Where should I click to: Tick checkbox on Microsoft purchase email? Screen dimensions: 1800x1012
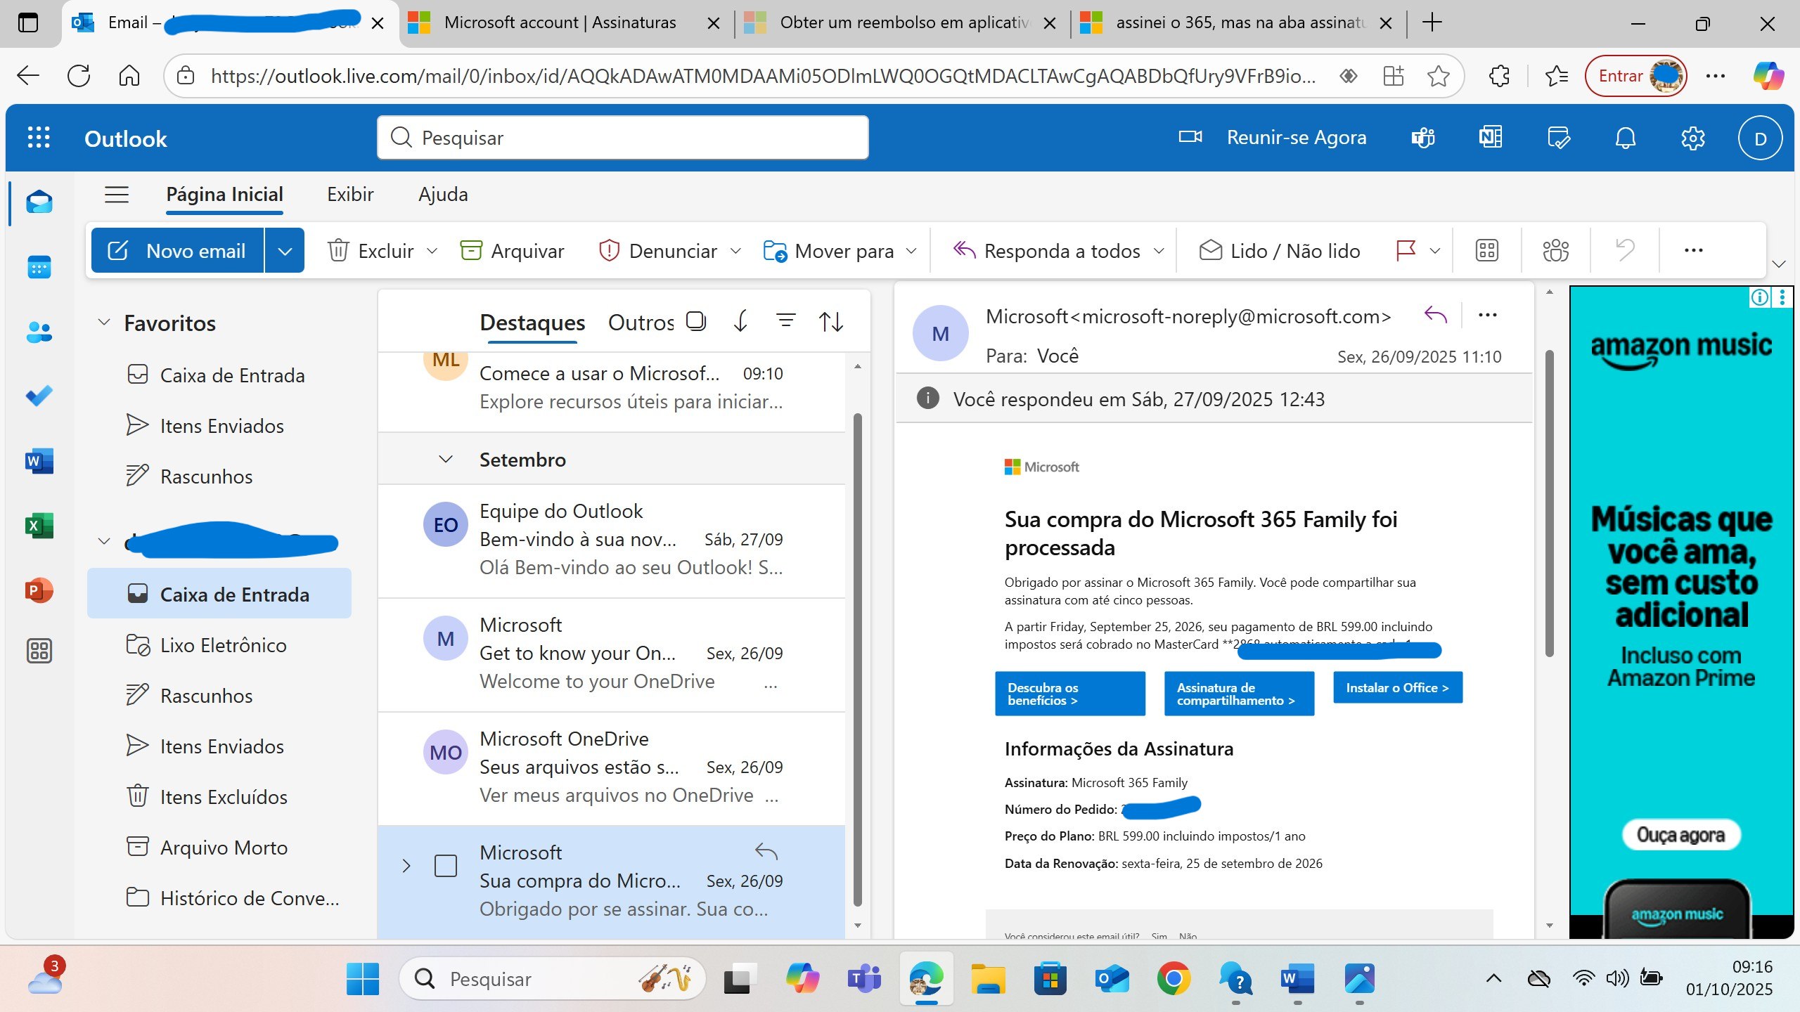click(x=446, y=866)
